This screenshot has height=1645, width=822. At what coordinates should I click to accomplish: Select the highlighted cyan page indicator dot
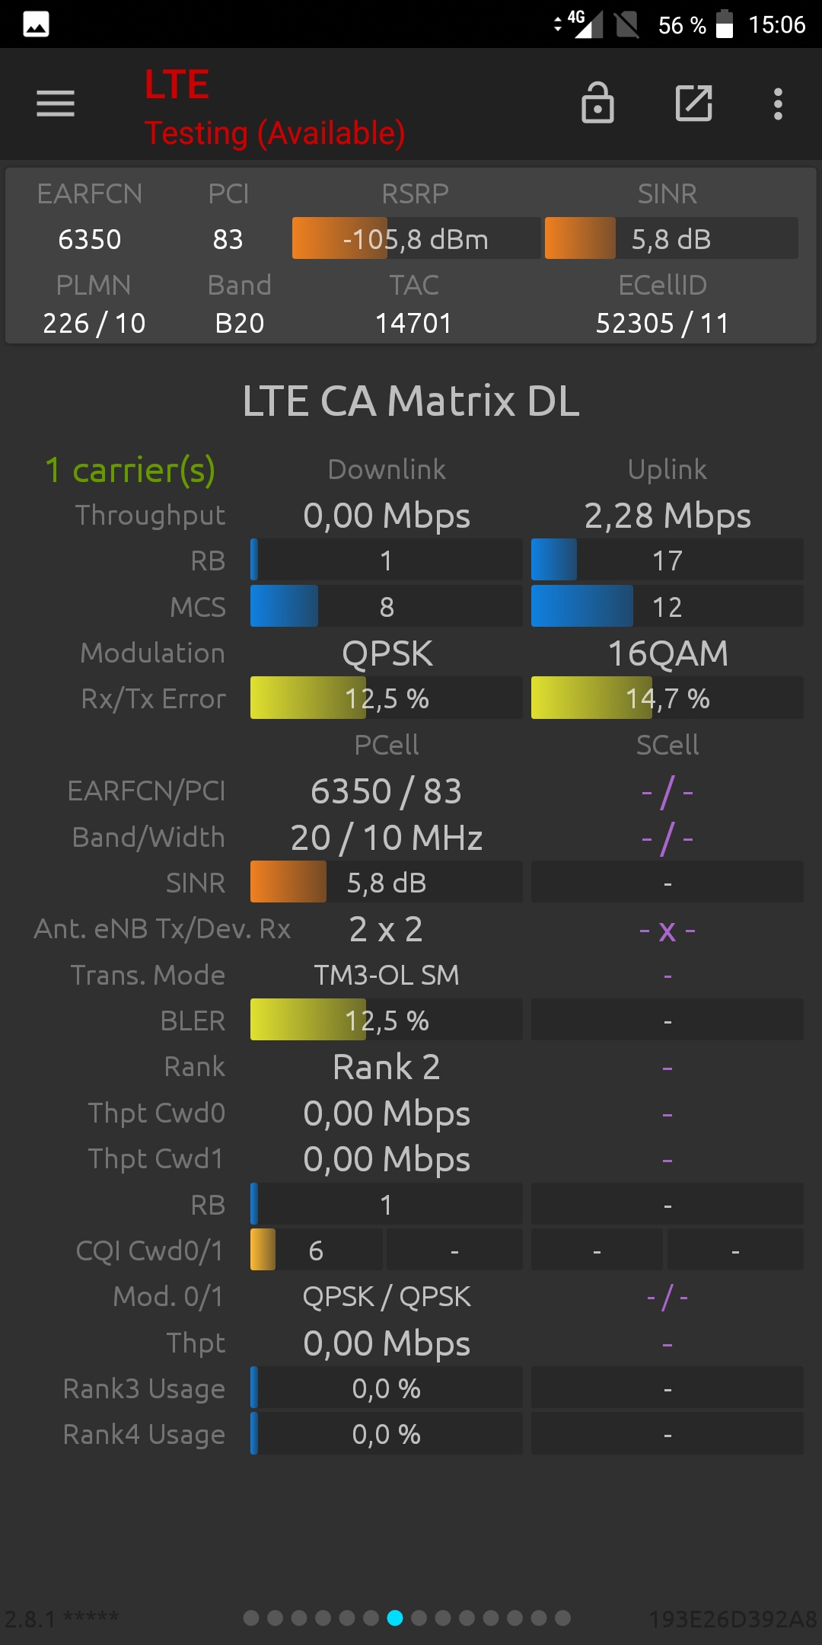tap(395, 1618)
